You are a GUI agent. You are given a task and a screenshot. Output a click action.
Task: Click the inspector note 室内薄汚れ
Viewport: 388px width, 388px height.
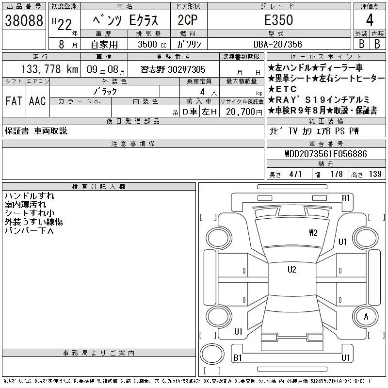(x=25, y=204)
